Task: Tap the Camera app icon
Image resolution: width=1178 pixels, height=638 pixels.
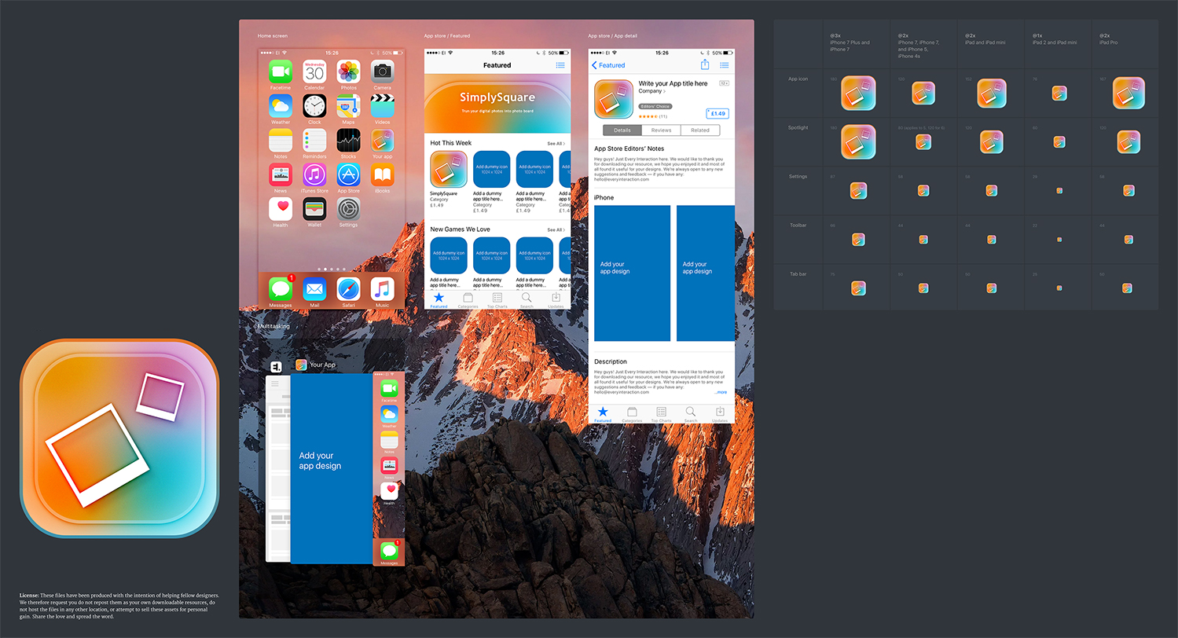Action: 382,72
